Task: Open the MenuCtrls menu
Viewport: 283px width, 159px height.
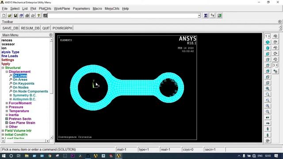Action: coord(112,8)
